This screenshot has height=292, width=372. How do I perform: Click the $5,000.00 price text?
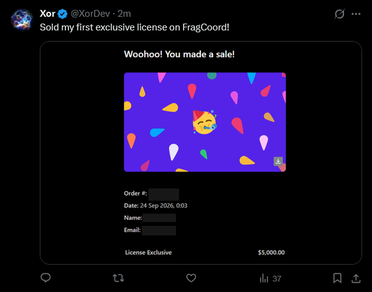(271, 252)
